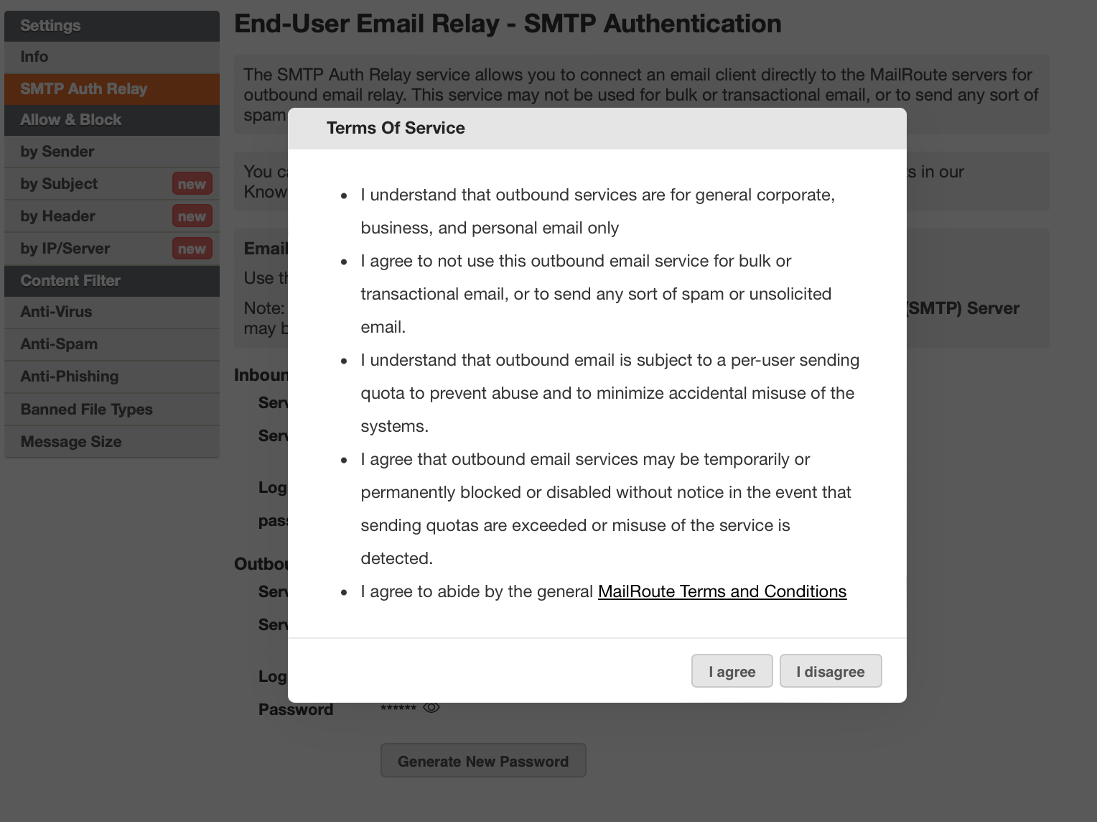Go to Anti-Spam settings
1097x822 pixels.
click(x=112, y=344)
